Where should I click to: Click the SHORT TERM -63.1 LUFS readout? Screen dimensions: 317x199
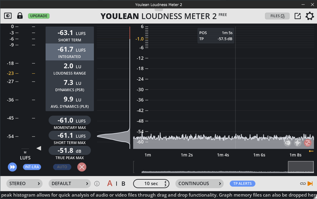click(70, 35)
